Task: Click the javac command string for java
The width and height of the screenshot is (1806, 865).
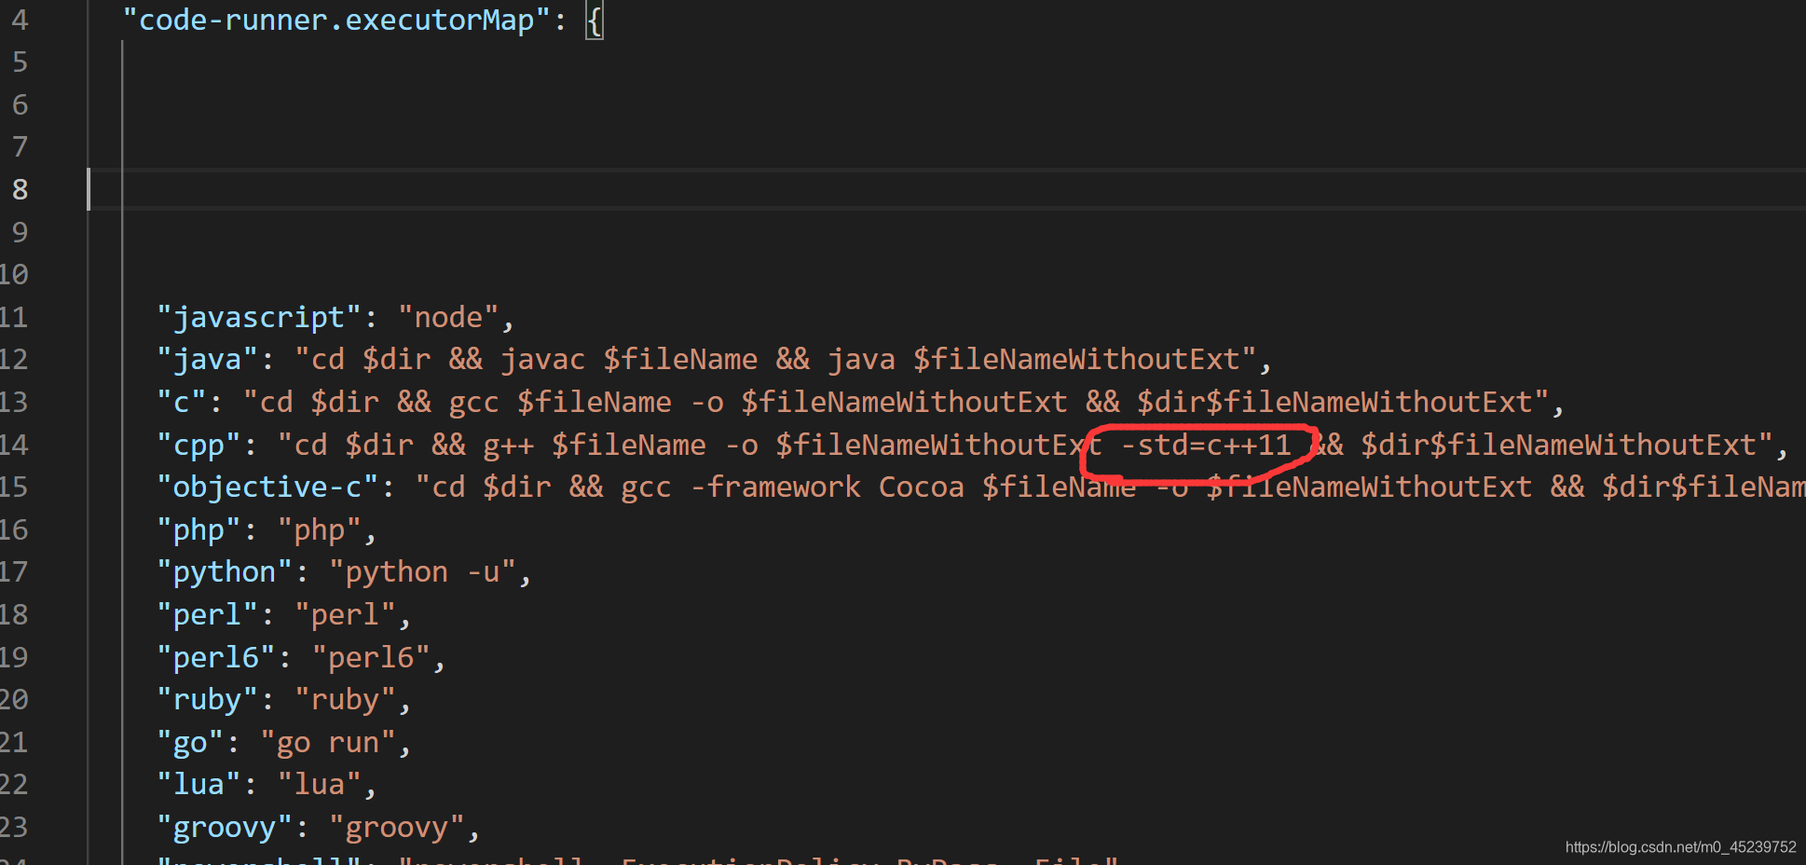Action: [775, 359]
